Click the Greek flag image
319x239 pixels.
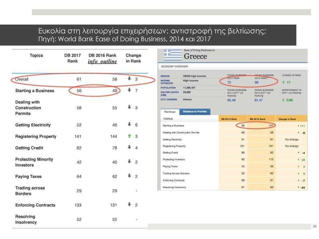pyautogui.click(x=173, y=55)
